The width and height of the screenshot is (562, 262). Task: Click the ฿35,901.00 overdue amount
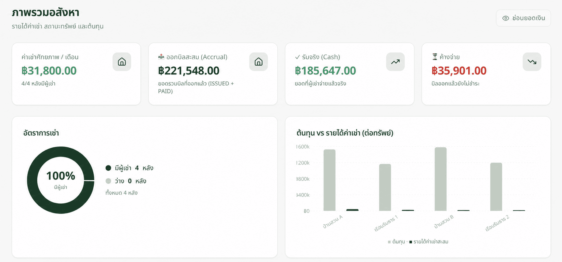[459, 71]
